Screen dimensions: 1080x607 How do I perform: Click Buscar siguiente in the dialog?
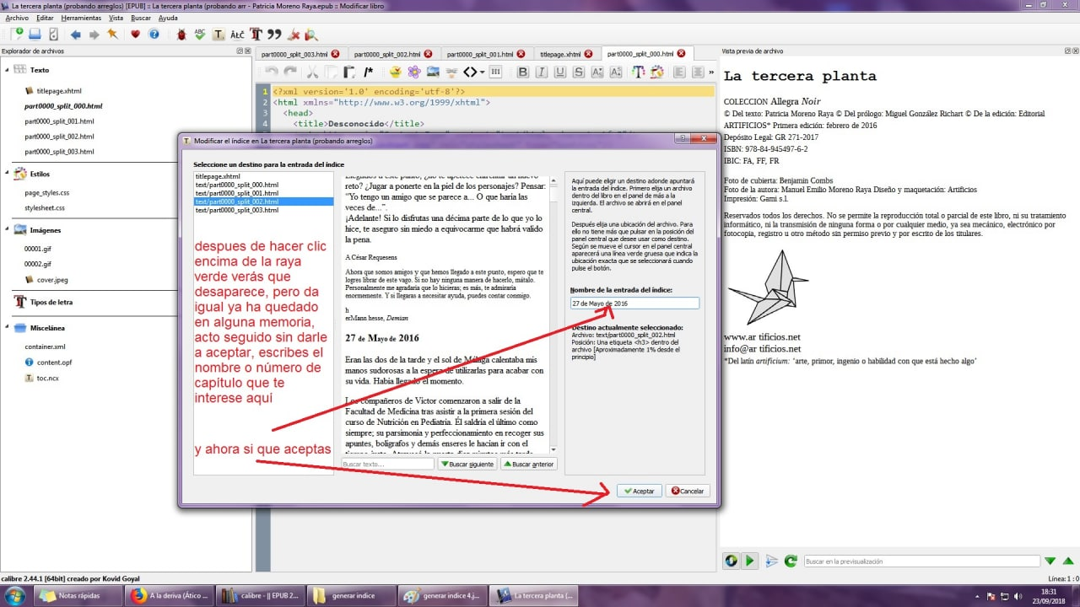tap(467, 465)
